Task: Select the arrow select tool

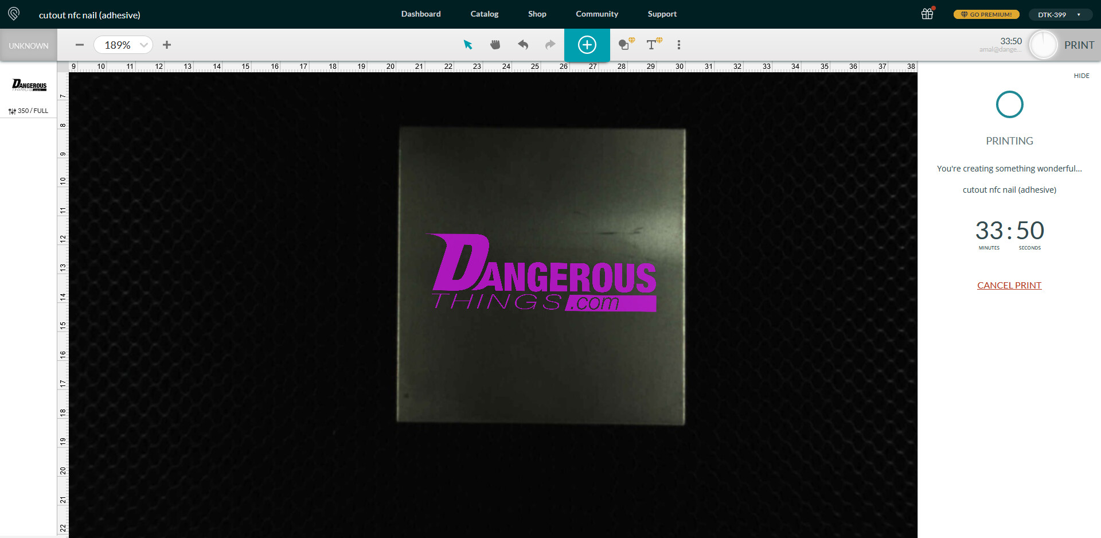Action: pyautogui.click(x=468, y=45)
